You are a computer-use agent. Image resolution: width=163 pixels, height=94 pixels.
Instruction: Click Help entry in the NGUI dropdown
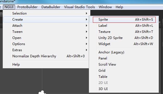tap(46, 64)
